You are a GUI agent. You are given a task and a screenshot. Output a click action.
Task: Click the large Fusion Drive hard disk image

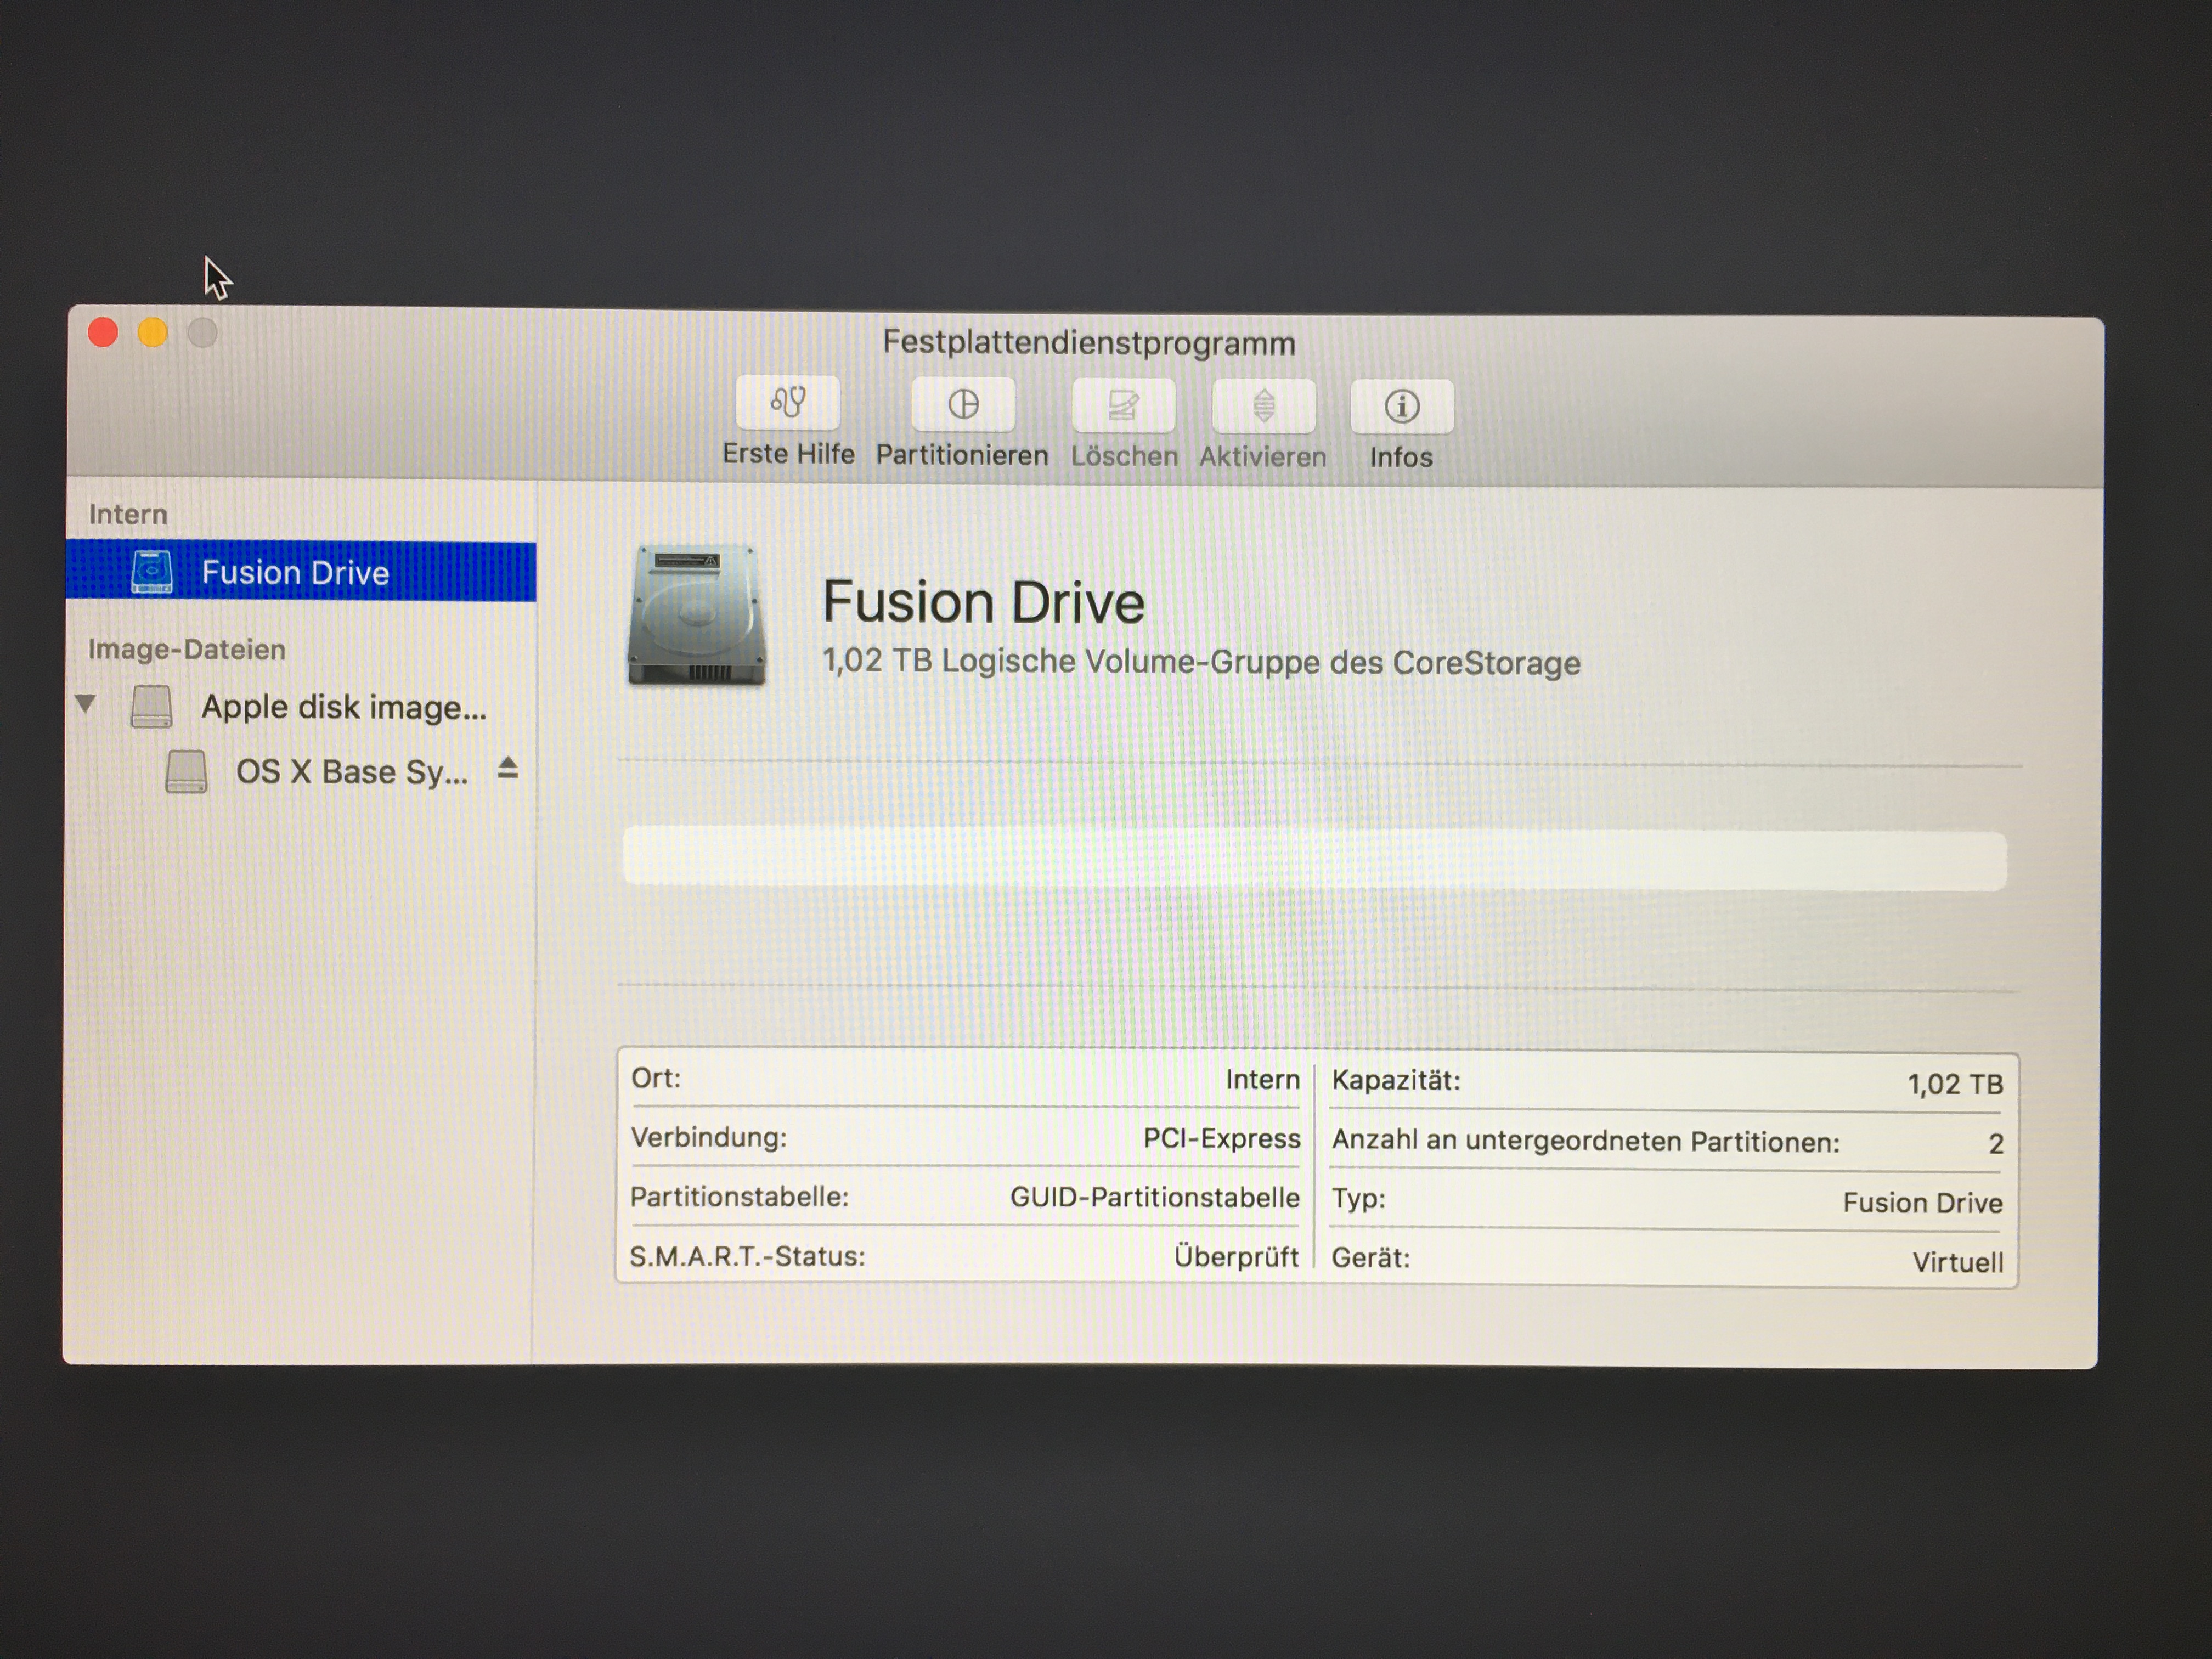696,615
